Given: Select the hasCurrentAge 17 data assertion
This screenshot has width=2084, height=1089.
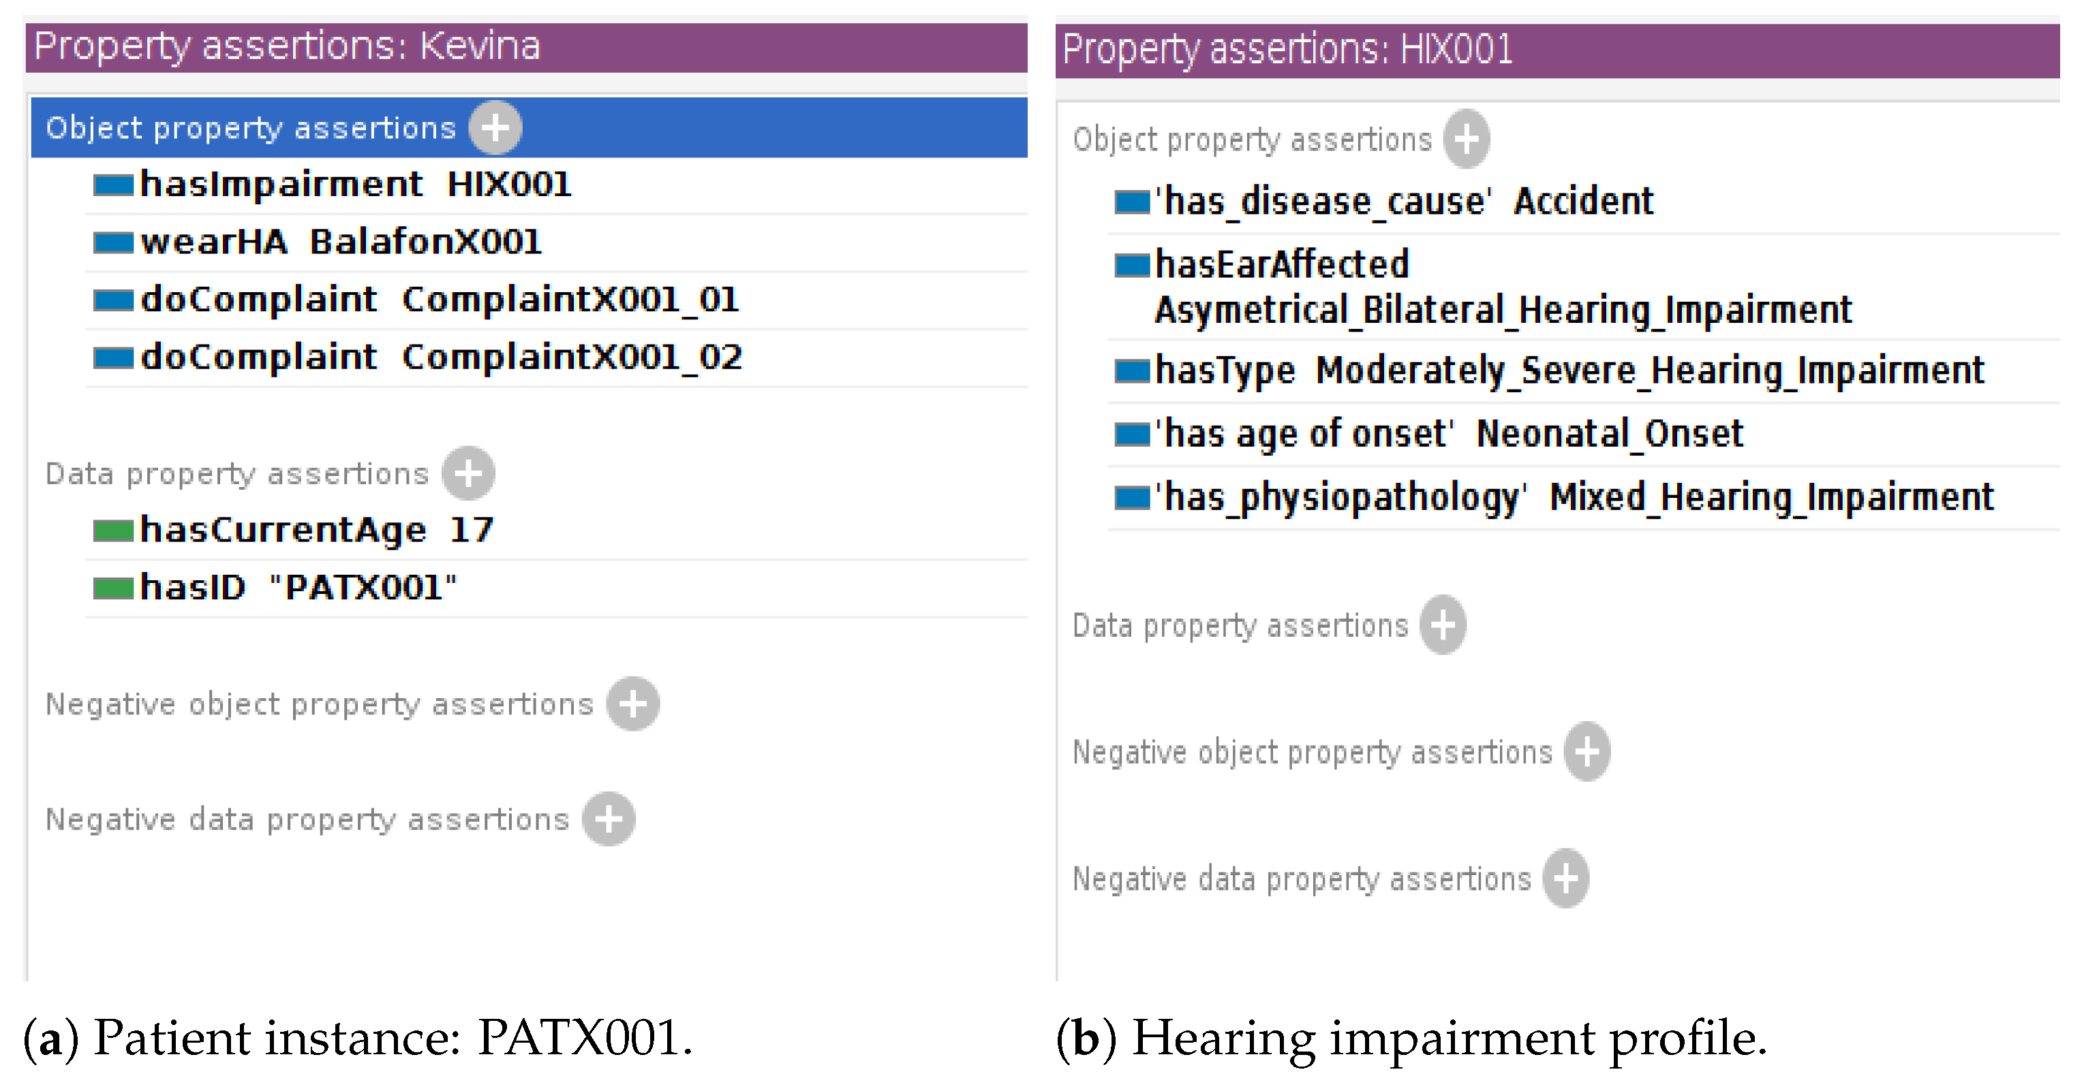Looking at the screenshot, I should (316, 531).
